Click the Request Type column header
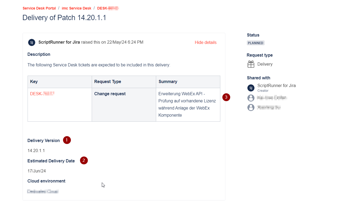351x201 pixels. coord(108,81)
